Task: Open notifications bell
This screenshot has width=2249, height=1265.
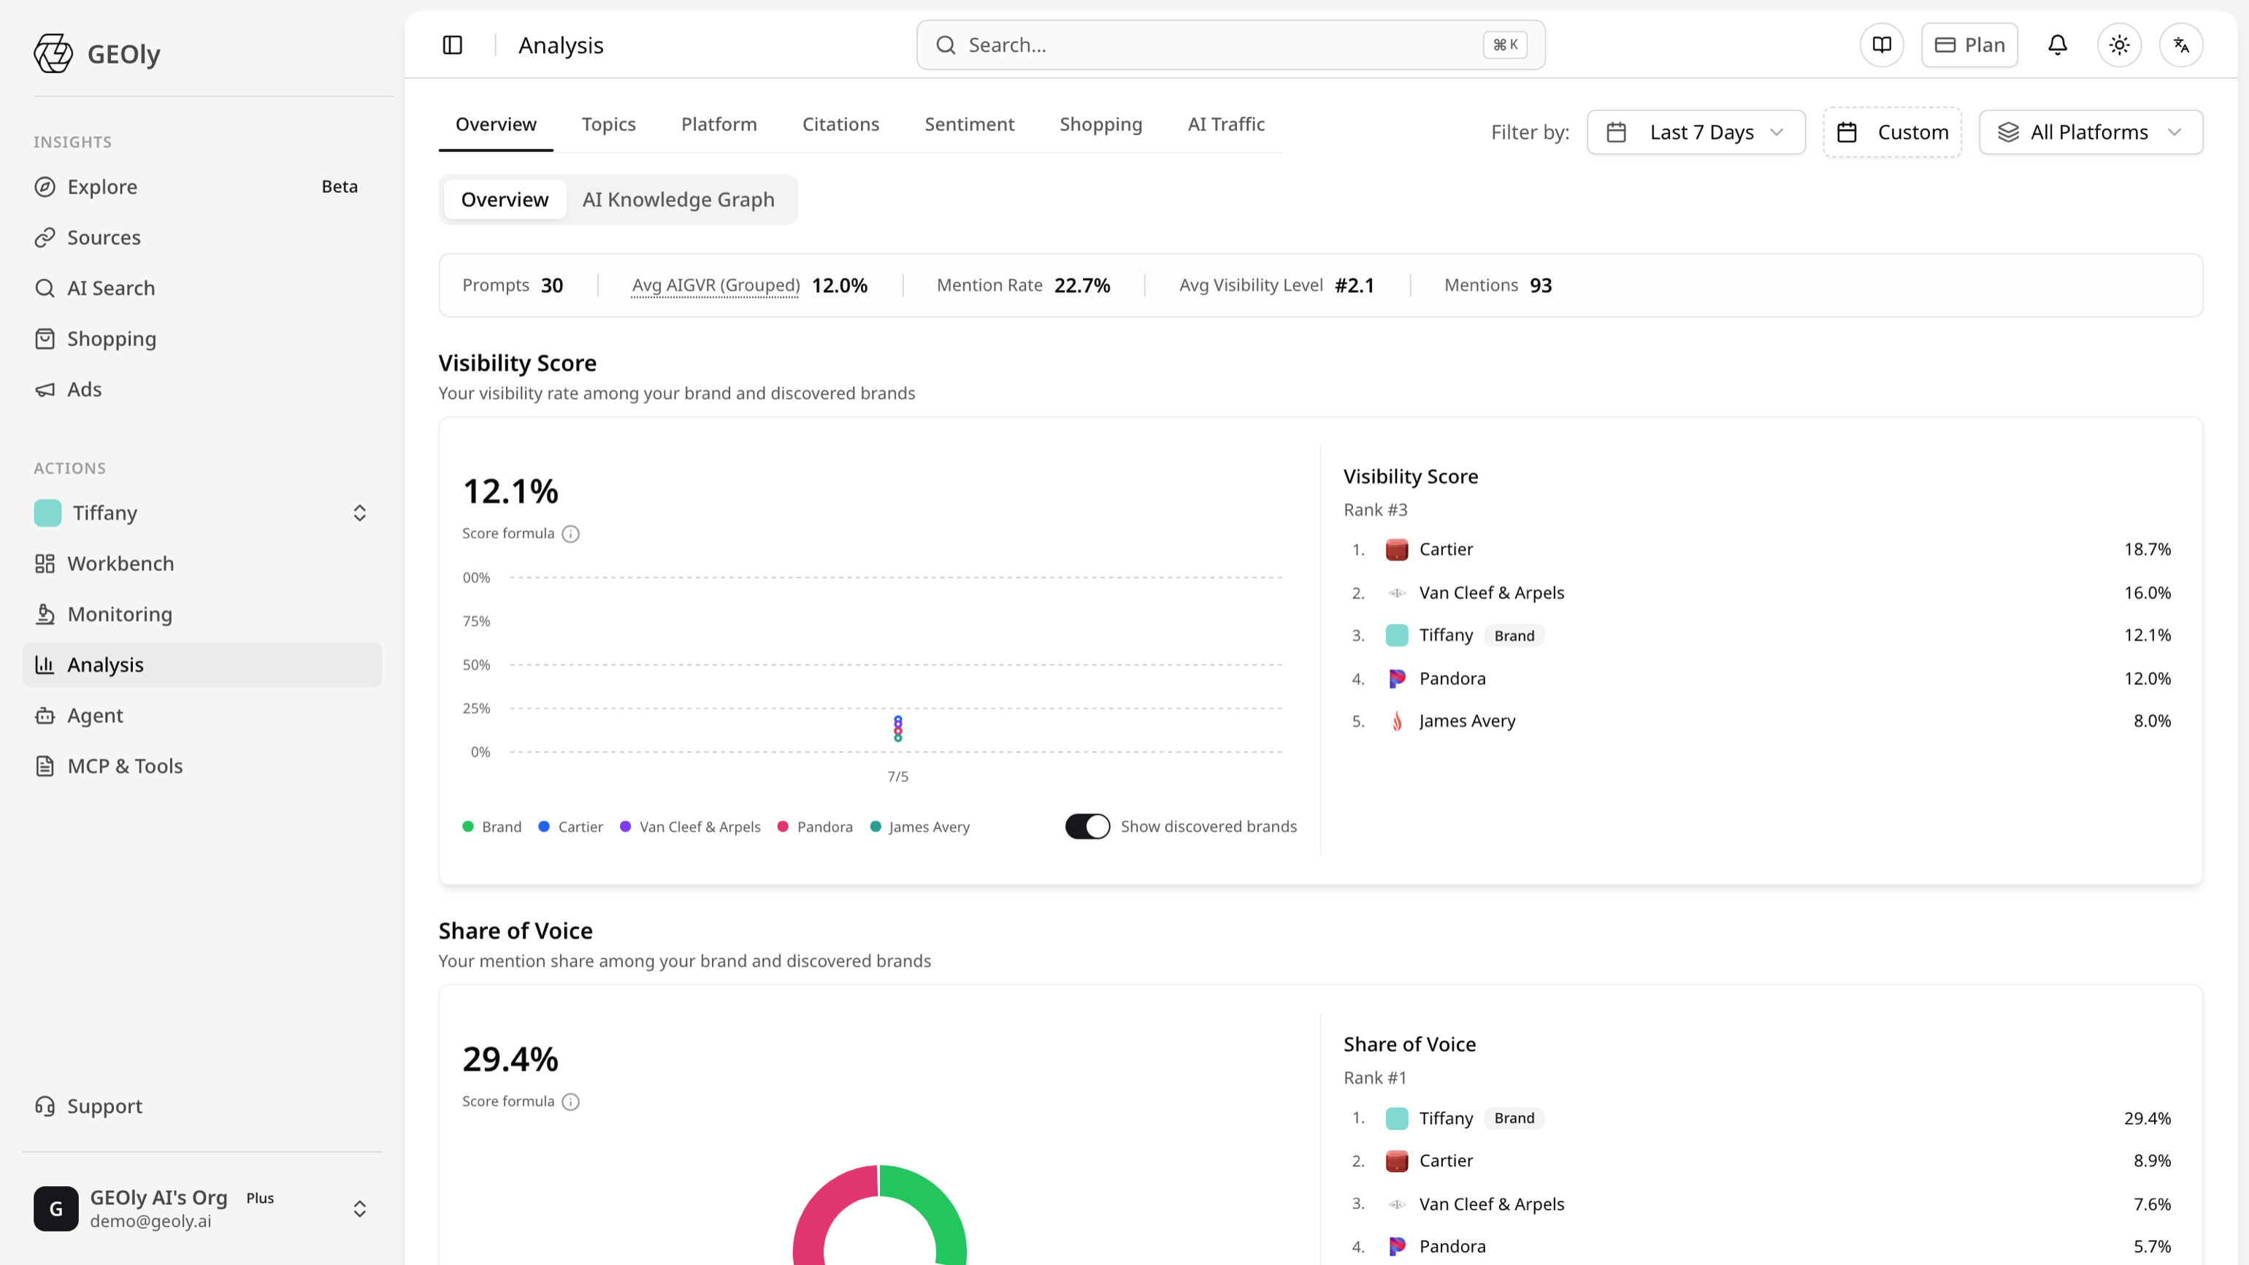Action: point(2058,45)
